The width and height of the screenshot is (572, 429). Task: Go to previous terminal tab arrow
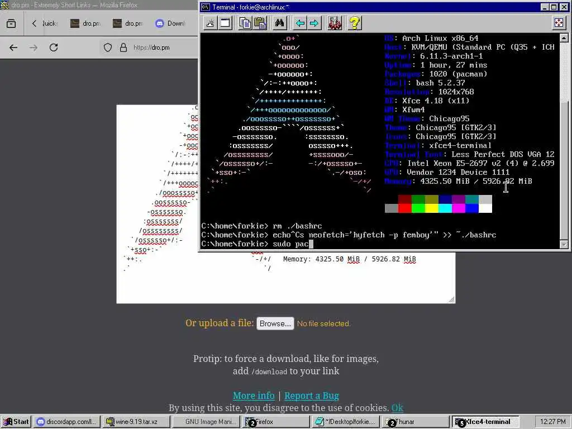point(300,23)
